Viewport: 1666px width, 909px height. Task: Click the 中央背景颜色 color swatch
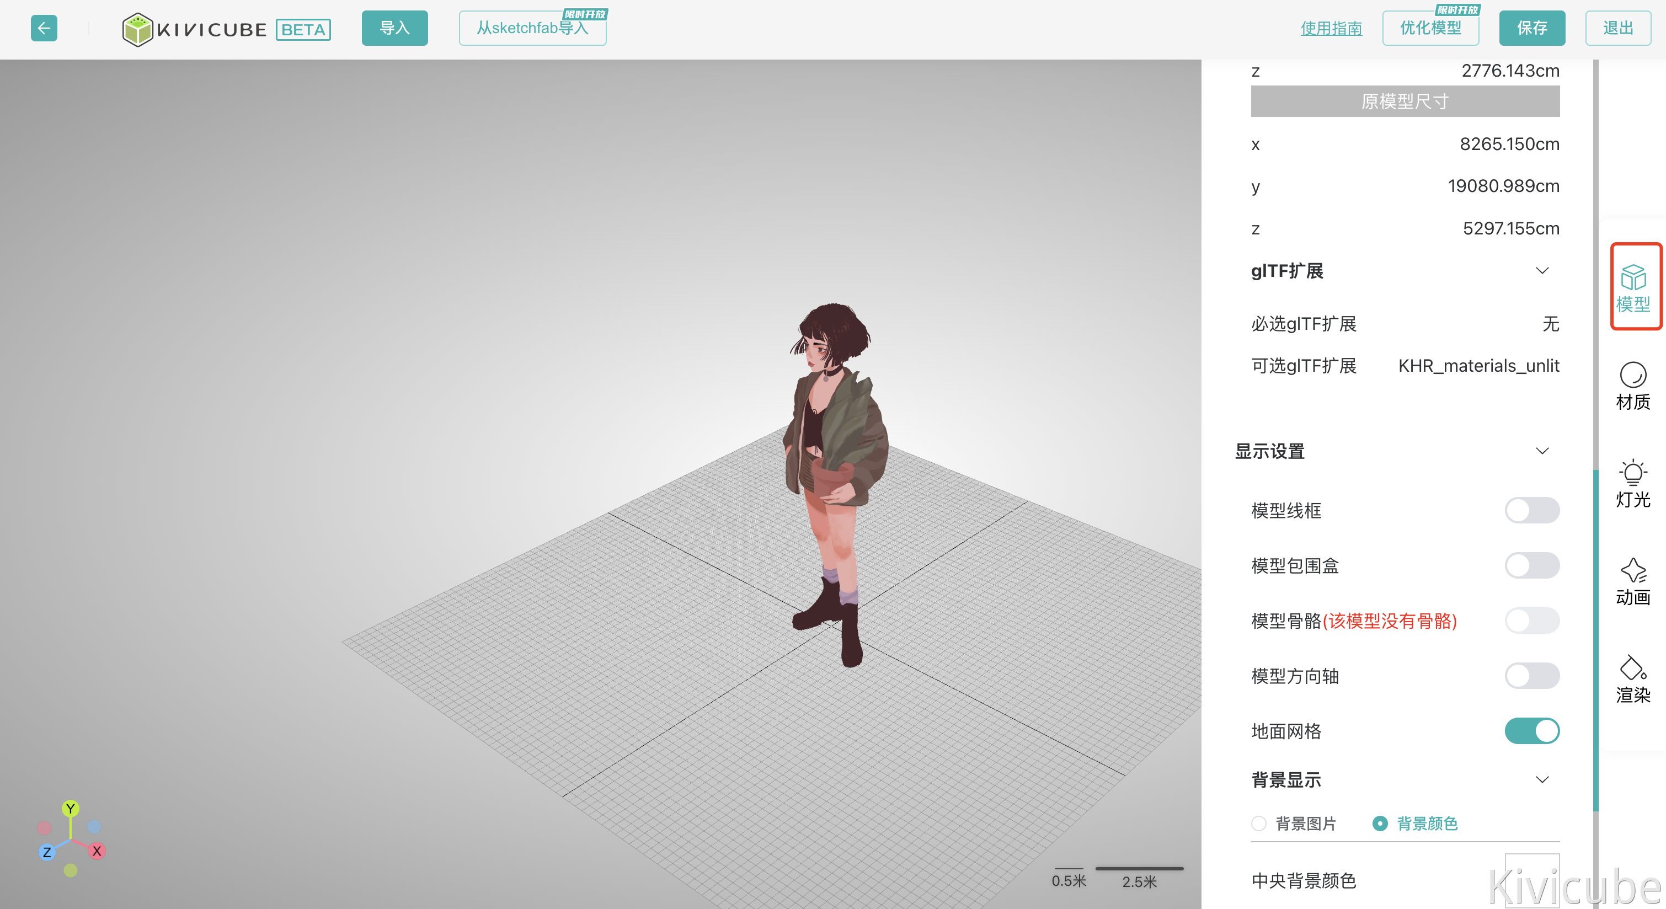(x=1531, y=879)
